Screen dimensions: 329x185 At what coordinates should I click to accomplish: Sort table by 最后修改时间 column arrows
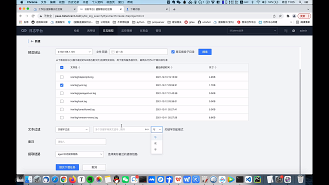coord(171,67)
